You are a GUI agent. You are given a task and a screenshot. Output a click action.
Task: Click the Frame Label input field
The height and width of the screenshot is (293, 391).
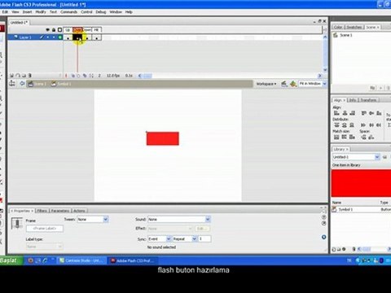[x=45, y=229]
